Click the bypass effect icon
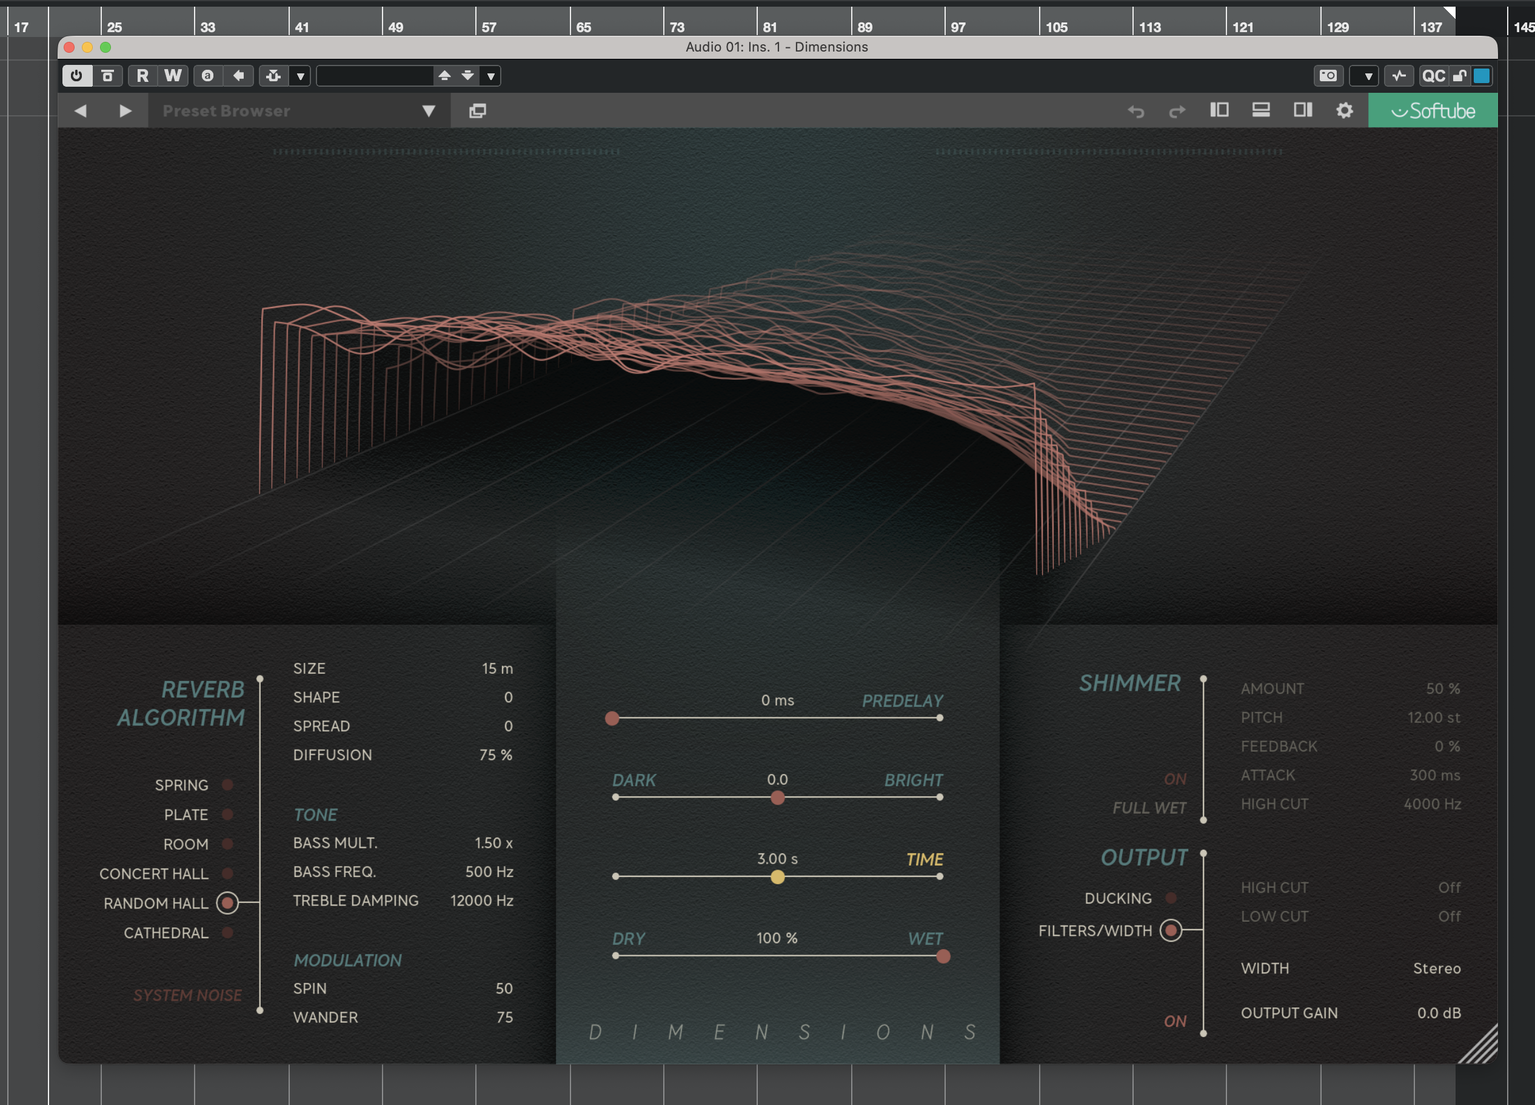The height and width of the screenshot is (1105, 1535). pos(108,76)
